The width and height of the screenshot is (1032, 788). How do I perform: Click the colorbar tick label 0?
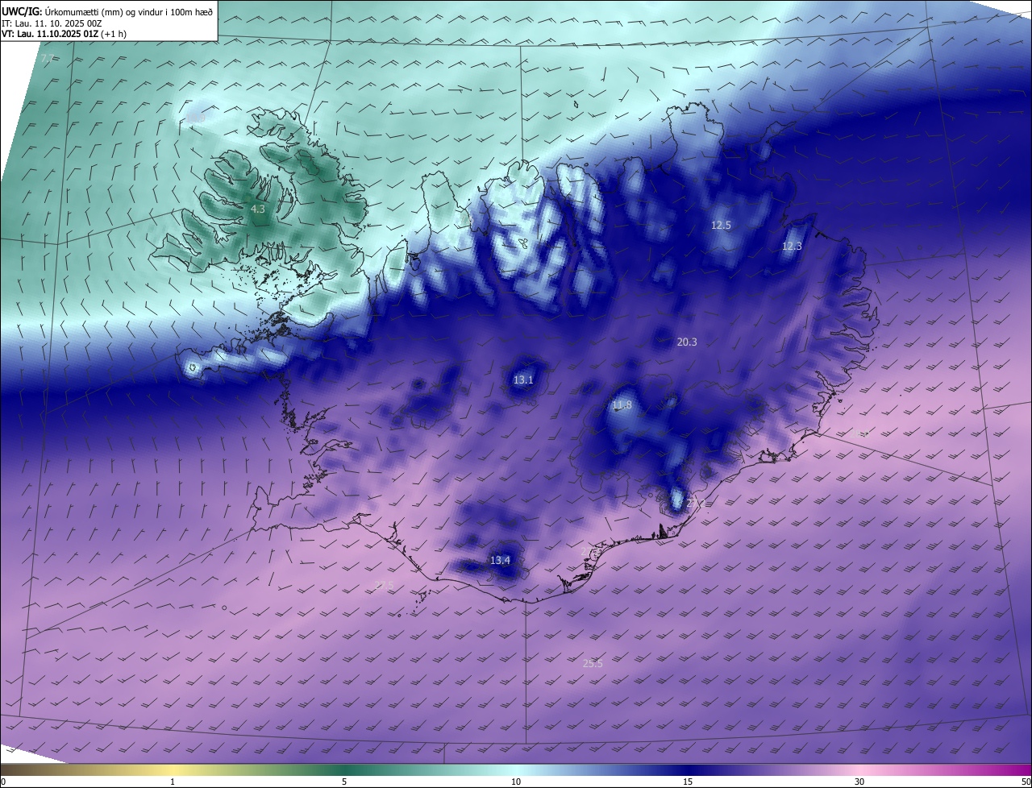click(x=3, y=782)
